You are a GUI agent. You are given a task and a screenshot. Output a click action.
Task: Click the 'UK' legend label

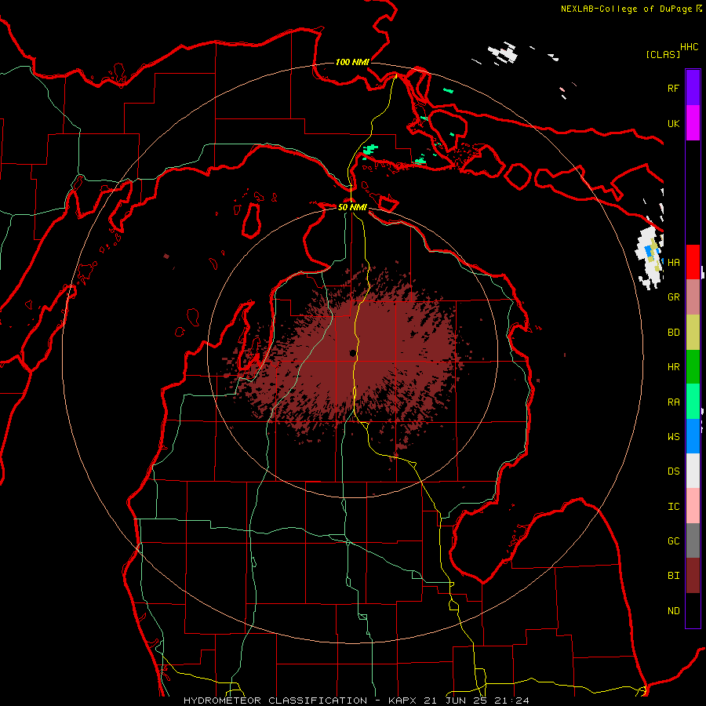[673, 123]
